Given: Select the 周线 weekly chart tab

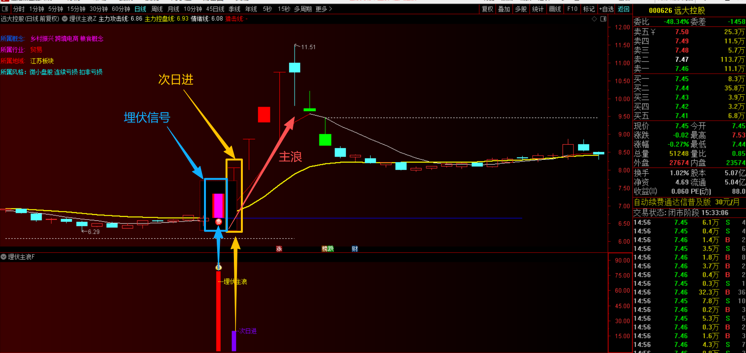Looking at the screenshot, I should coord(157,9).
